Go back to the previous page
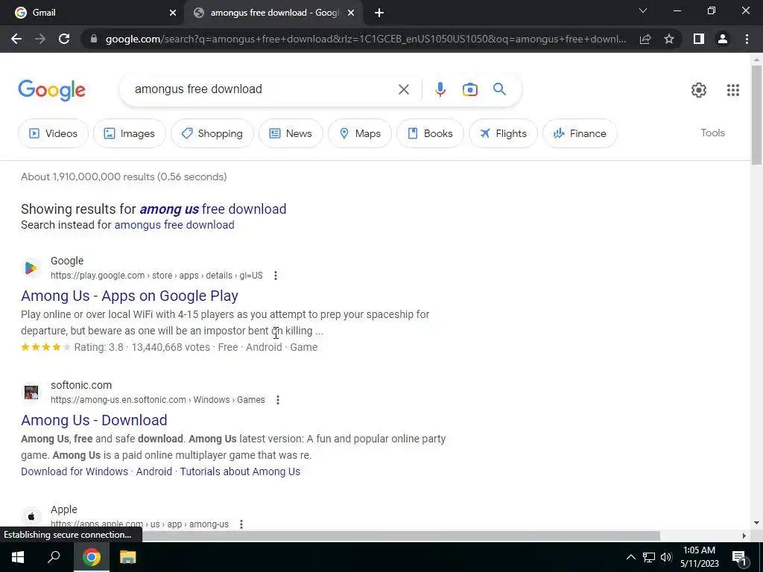This screenshot has height=572, width=763. coord(16,39)
